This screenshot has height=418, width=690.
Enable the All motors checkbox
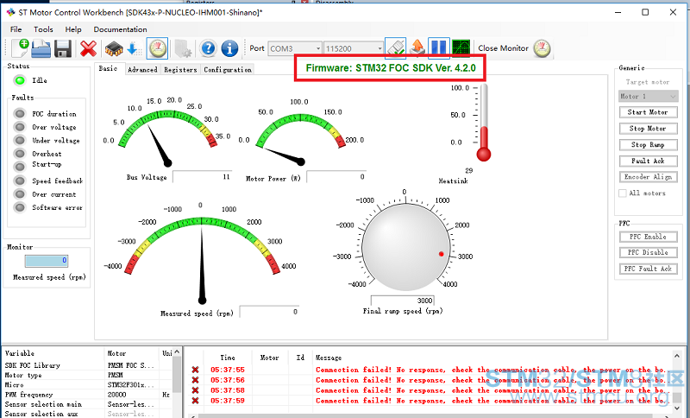(x=622, y=193)
